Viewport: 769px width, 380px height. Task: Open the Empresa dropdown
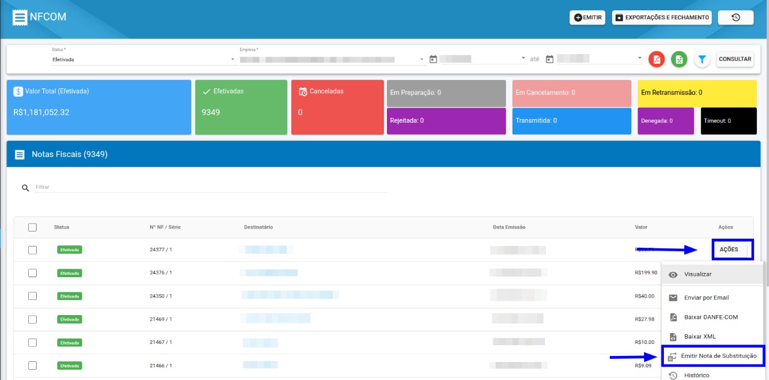(332, 60)
